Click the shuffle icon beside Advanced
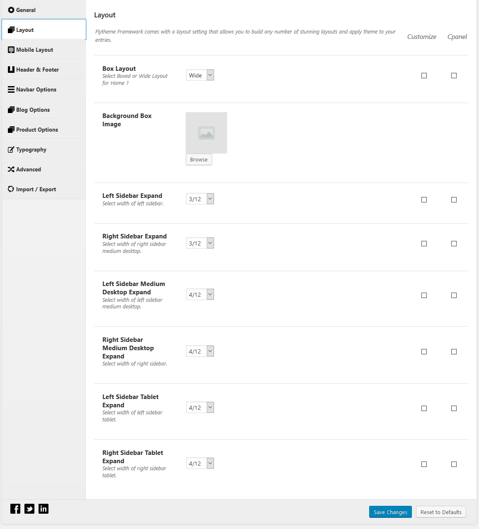Image resolution: width=479 pixels, height=529 pixels. 11,169
